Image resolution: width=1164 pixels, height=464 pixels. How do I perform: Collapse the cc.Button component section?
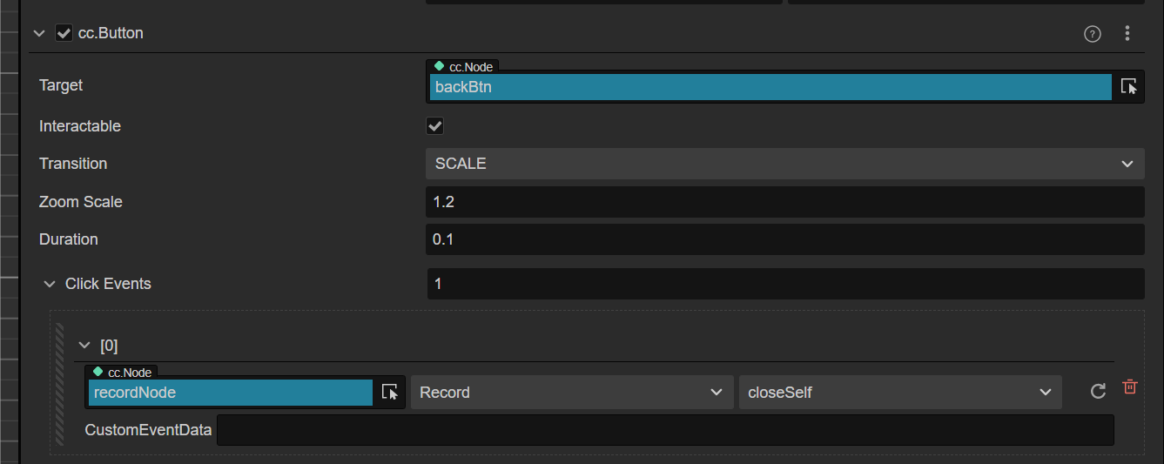[x=38, y=33]
